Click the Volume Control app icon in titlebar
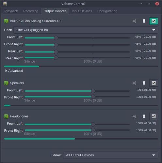The width and height of the screenshot is (162, 163). 5,4
